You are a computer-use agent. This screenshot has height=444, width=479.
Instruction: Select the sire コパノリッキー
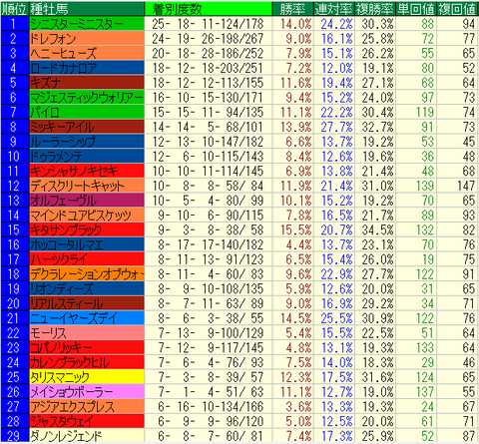point(87,347)
